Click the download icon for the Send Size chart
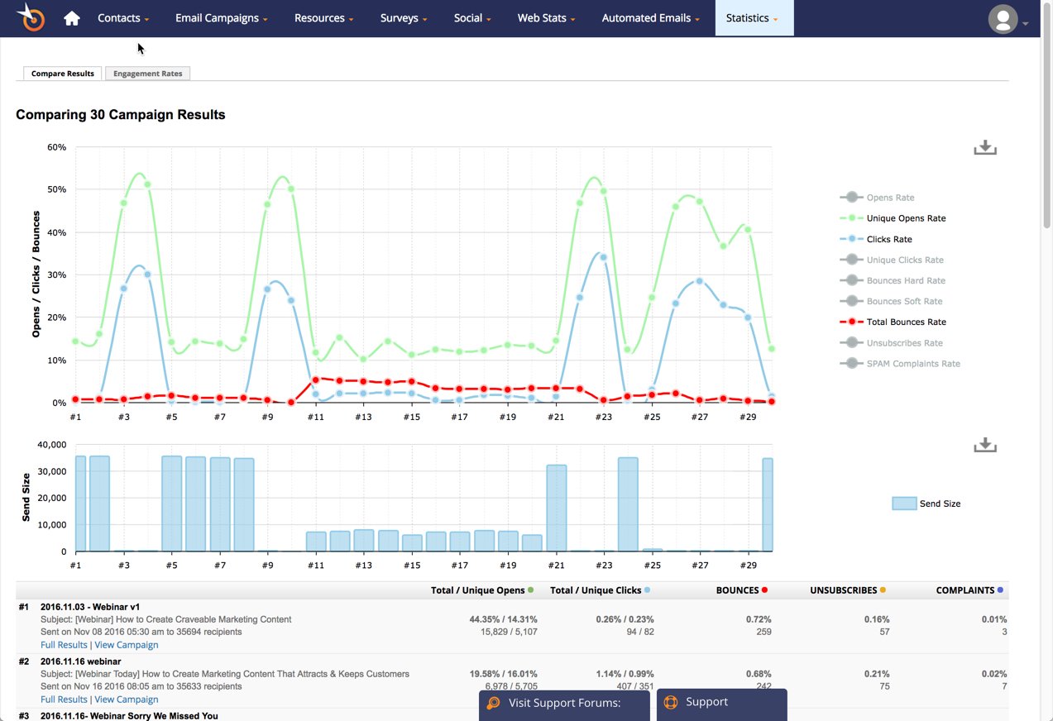This screenshot has height=721, width=1053. 984,444
